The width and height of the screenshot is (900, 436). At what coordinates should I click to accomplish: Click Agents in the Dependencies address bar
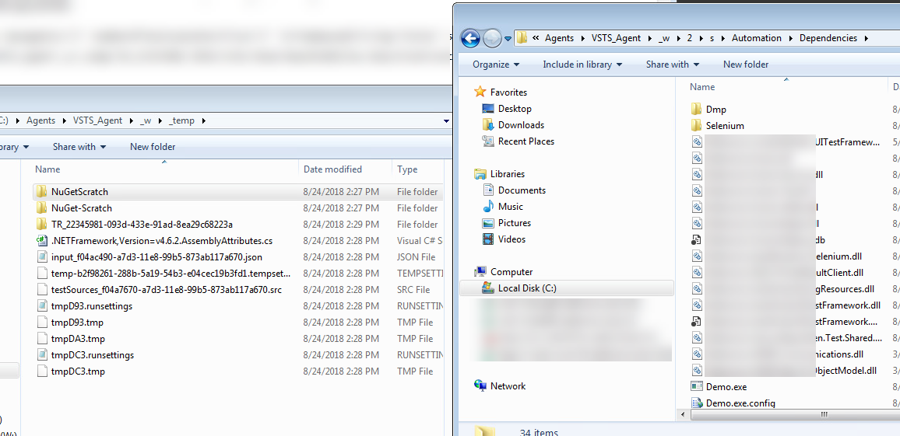click(559, 38)
